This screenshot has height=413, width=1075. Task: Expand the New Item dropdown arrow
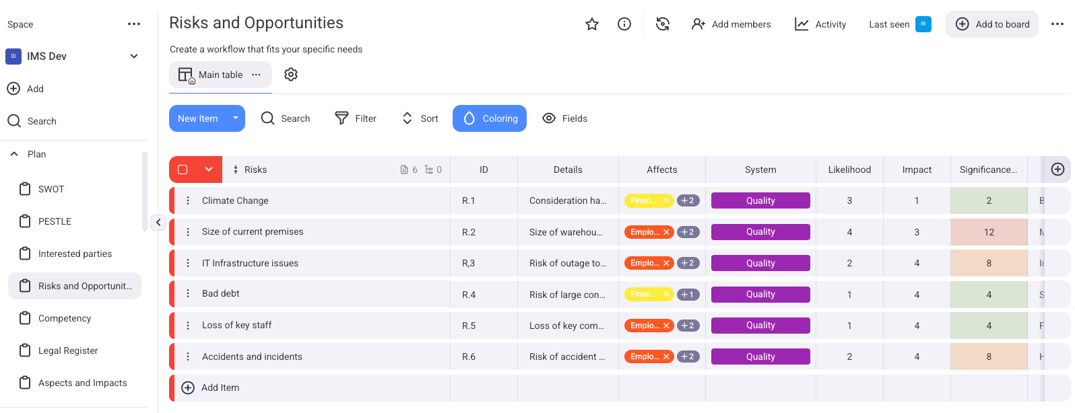tap(236, 118)
